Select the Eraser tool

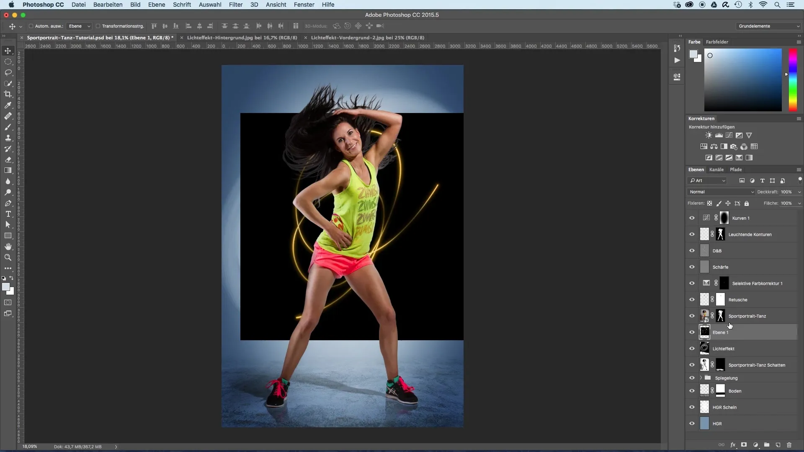tap(8, 159)
